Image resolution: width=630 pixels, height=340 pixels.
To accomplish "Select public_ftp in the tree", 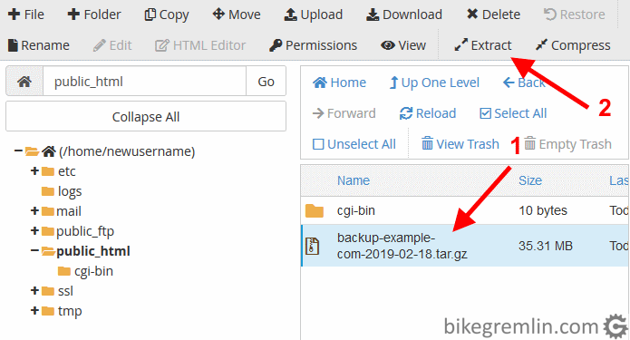I will [x=85, y=231].
